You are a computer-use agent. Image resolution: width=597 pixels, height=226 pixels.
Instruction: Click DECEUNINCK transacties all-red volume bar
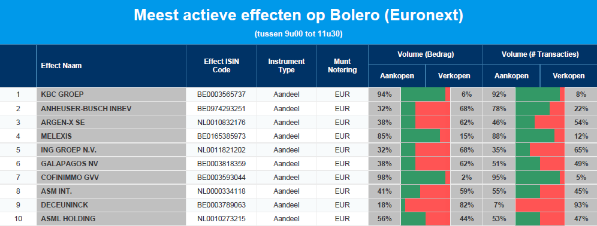click(540, 204)
